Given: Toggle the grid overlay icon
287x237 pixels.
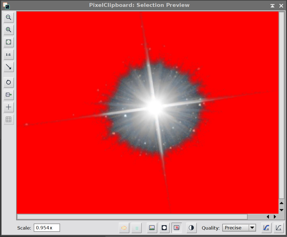Looking at the screenshot, I should pos(8,119).
